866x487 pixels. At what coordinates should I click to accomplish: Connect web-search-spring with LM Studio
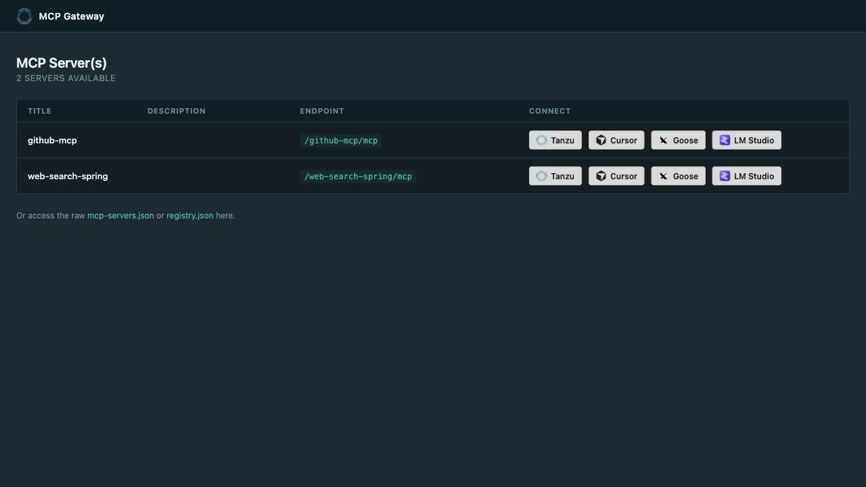click(x=747, y=176)
